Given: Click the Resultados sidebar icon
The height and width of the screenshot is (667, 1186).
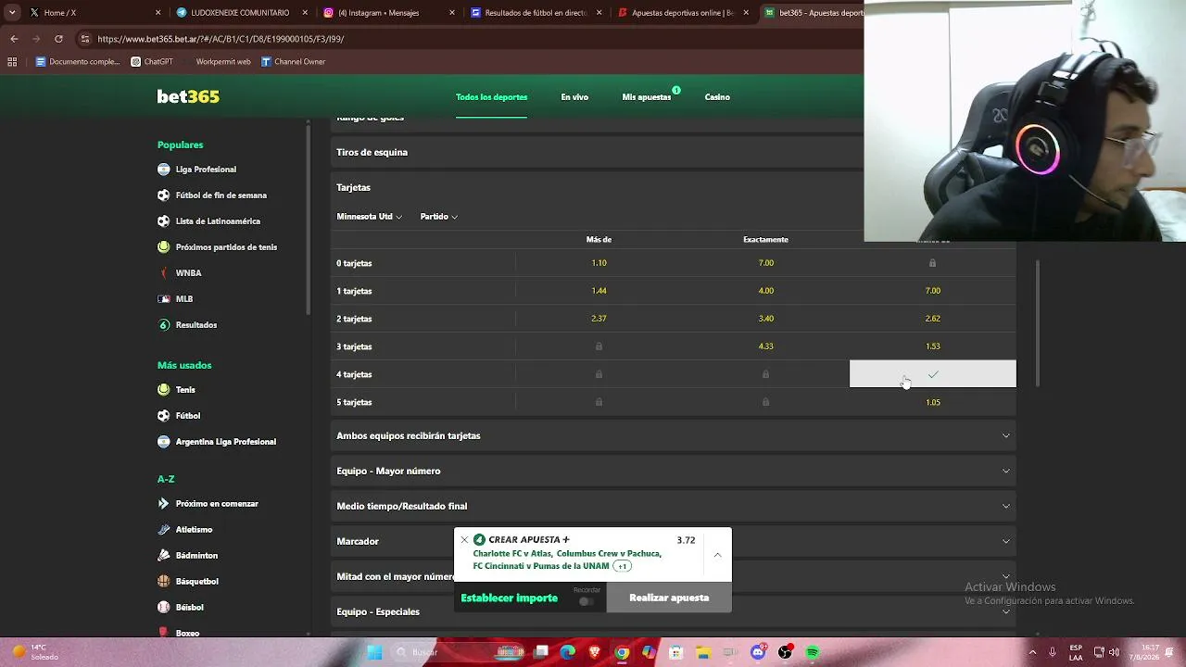Looking at the screenshot, I should coord(164,325).
